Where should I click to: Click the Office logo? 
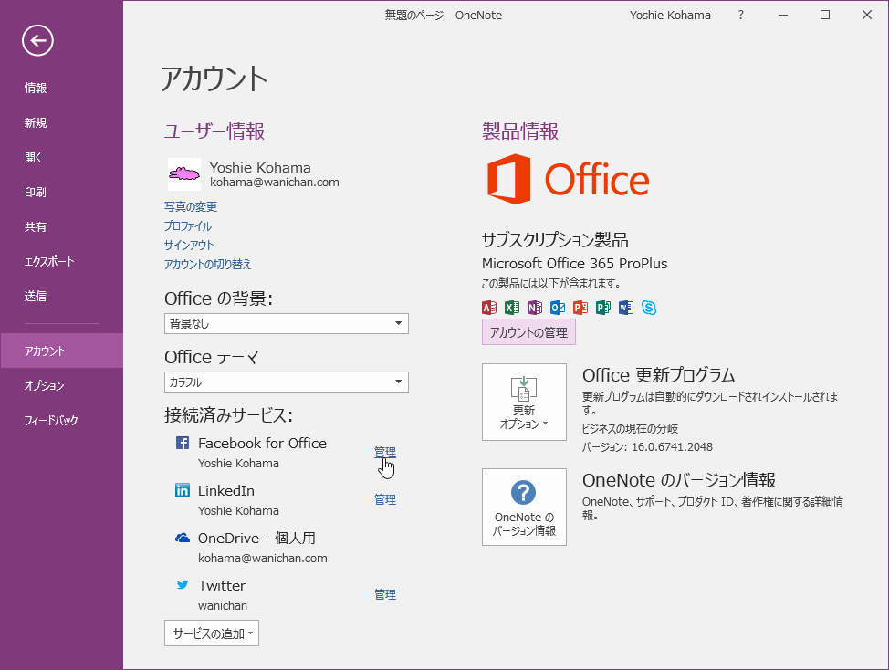coord(568,179)
